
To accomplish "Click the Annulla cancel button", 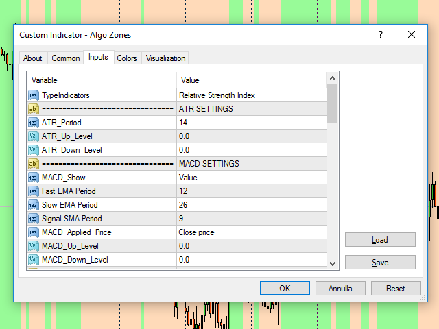I will tap(340, 289).
